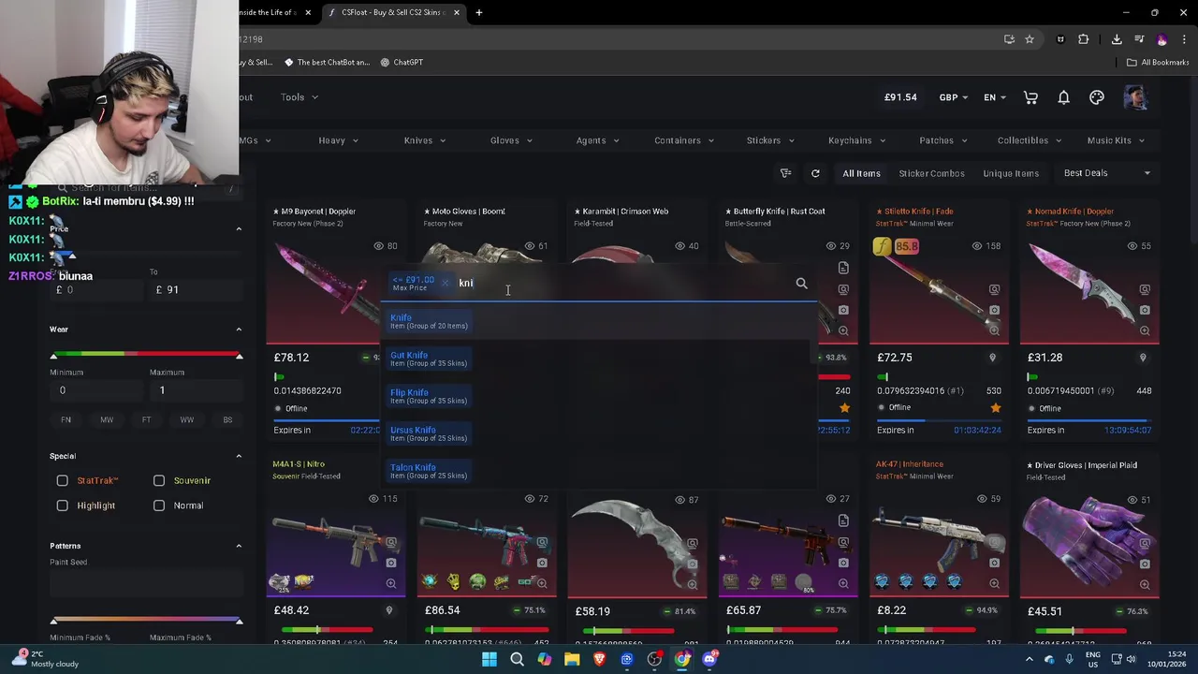Click the maximum price field
This screenshot has height=674, width=1198.
coord(197,290)
